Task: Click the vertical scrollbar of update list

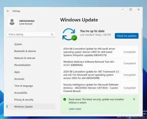Action: [x=142, y=50]
